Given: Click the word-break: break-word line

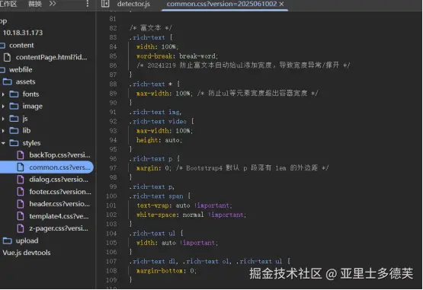Looking at the screenshot, I should 177,56.
